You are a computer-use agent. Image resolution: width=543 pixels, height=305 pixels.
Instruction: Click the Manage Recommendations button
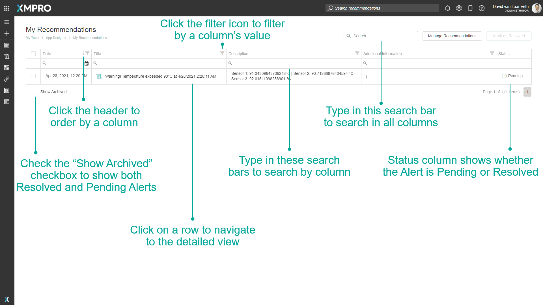point(452,36)
